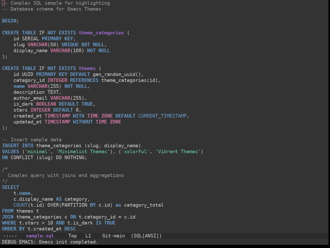This screenshot has width=330, height=248.
Task: Click 'ON CONFLICT (slug) DO NOTHING;' line
Action: (45, 157)
